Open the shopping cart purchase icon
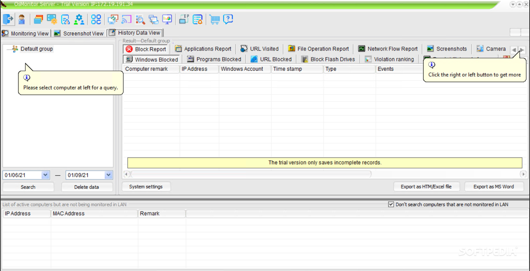 [x=215, y=19]
